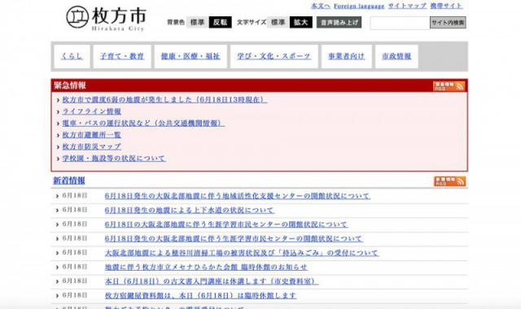Jump to content via 本文へ link
Image resolution: width=521 pixels, height=309 pixels.
(x=320, y=6)
